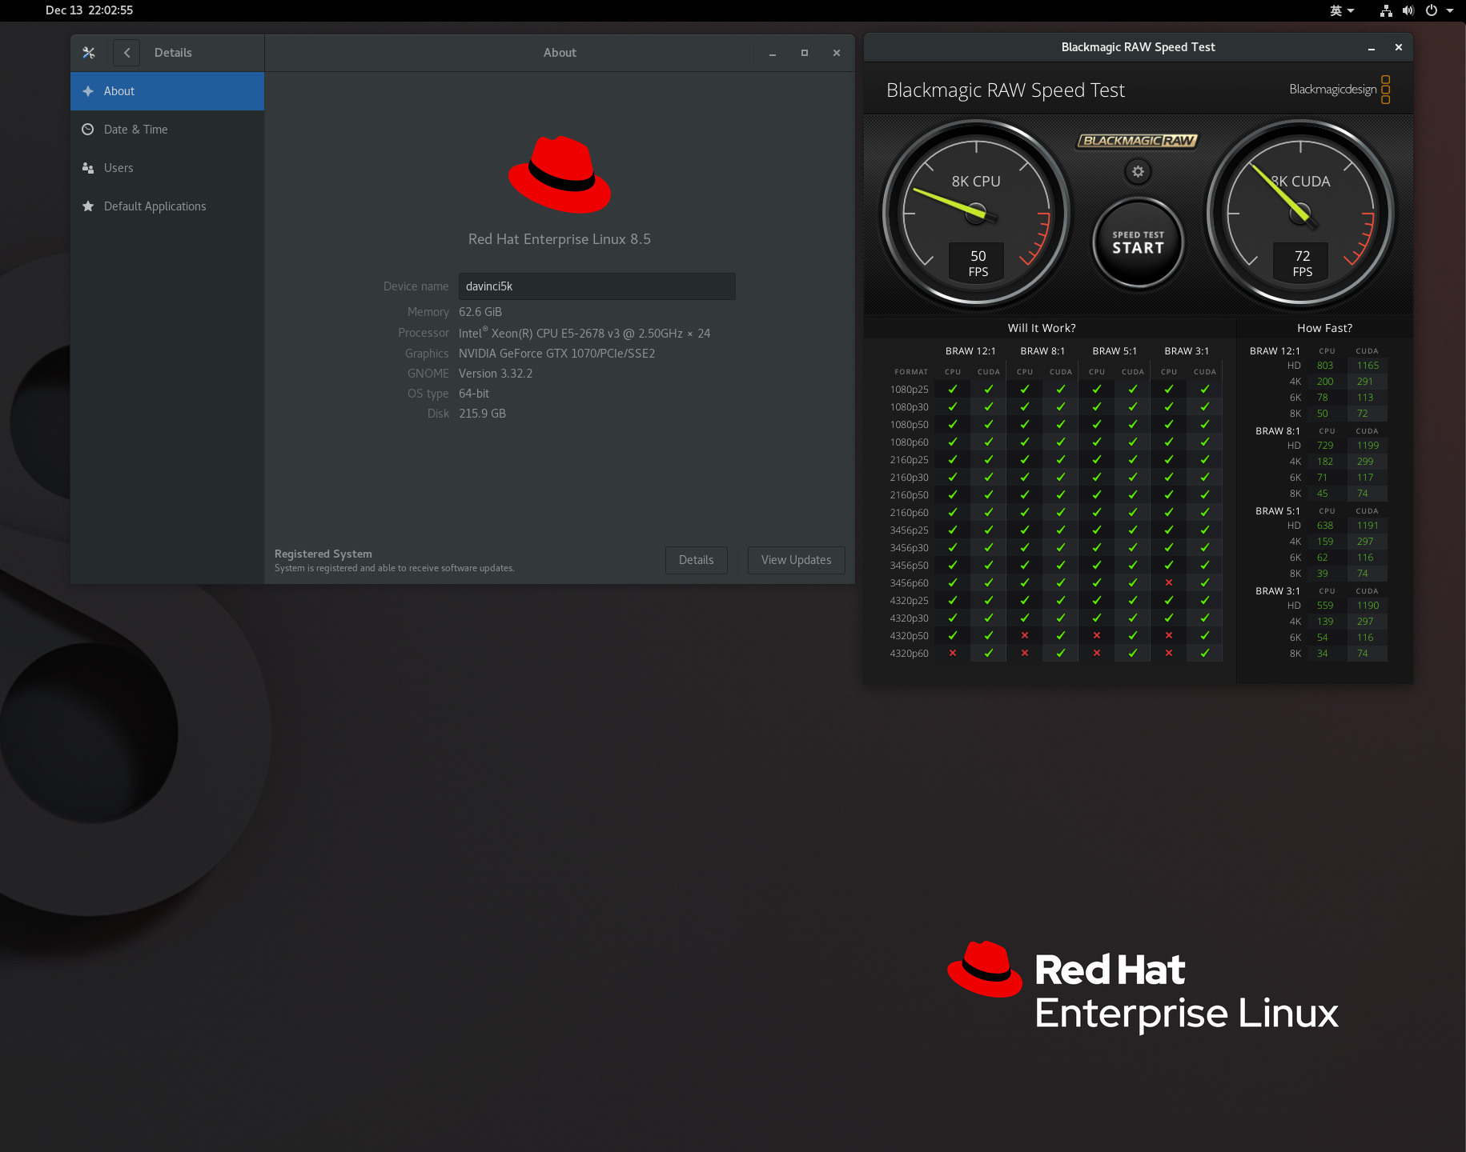Viewport: 1466px width, 1152px height.
Task: Open the Users settings panel
Action: [x=167, y=168]
